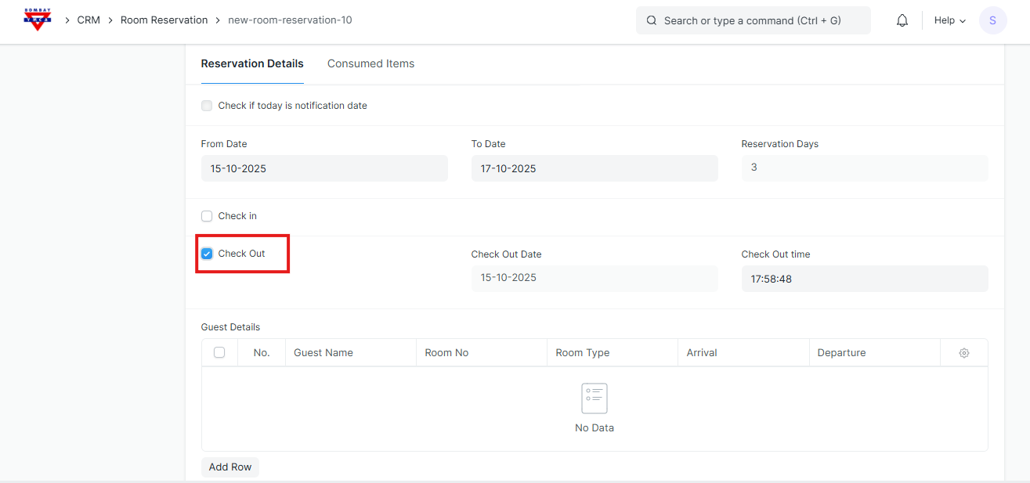
Task: Click Add Row button under Guest Details
Action: (x=229, y=467)
